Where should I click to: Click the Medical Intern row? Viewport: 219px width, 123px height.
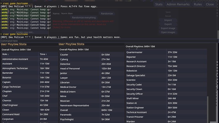point(92,92)
